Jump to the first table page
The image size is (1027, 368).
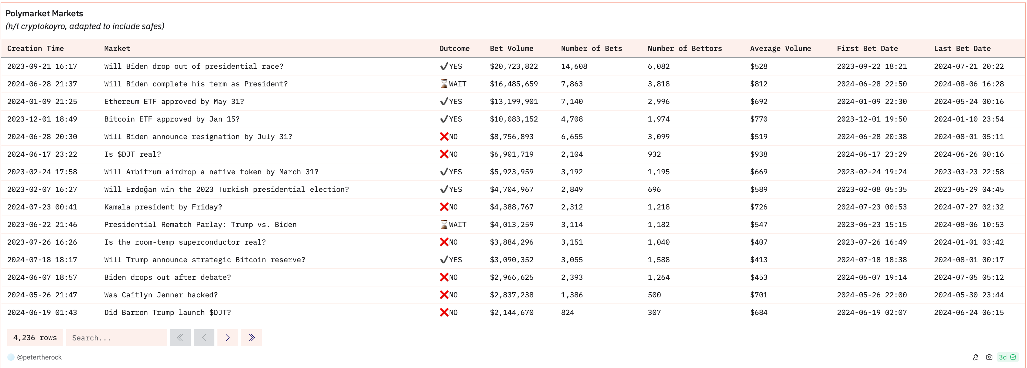pos(180,338)
